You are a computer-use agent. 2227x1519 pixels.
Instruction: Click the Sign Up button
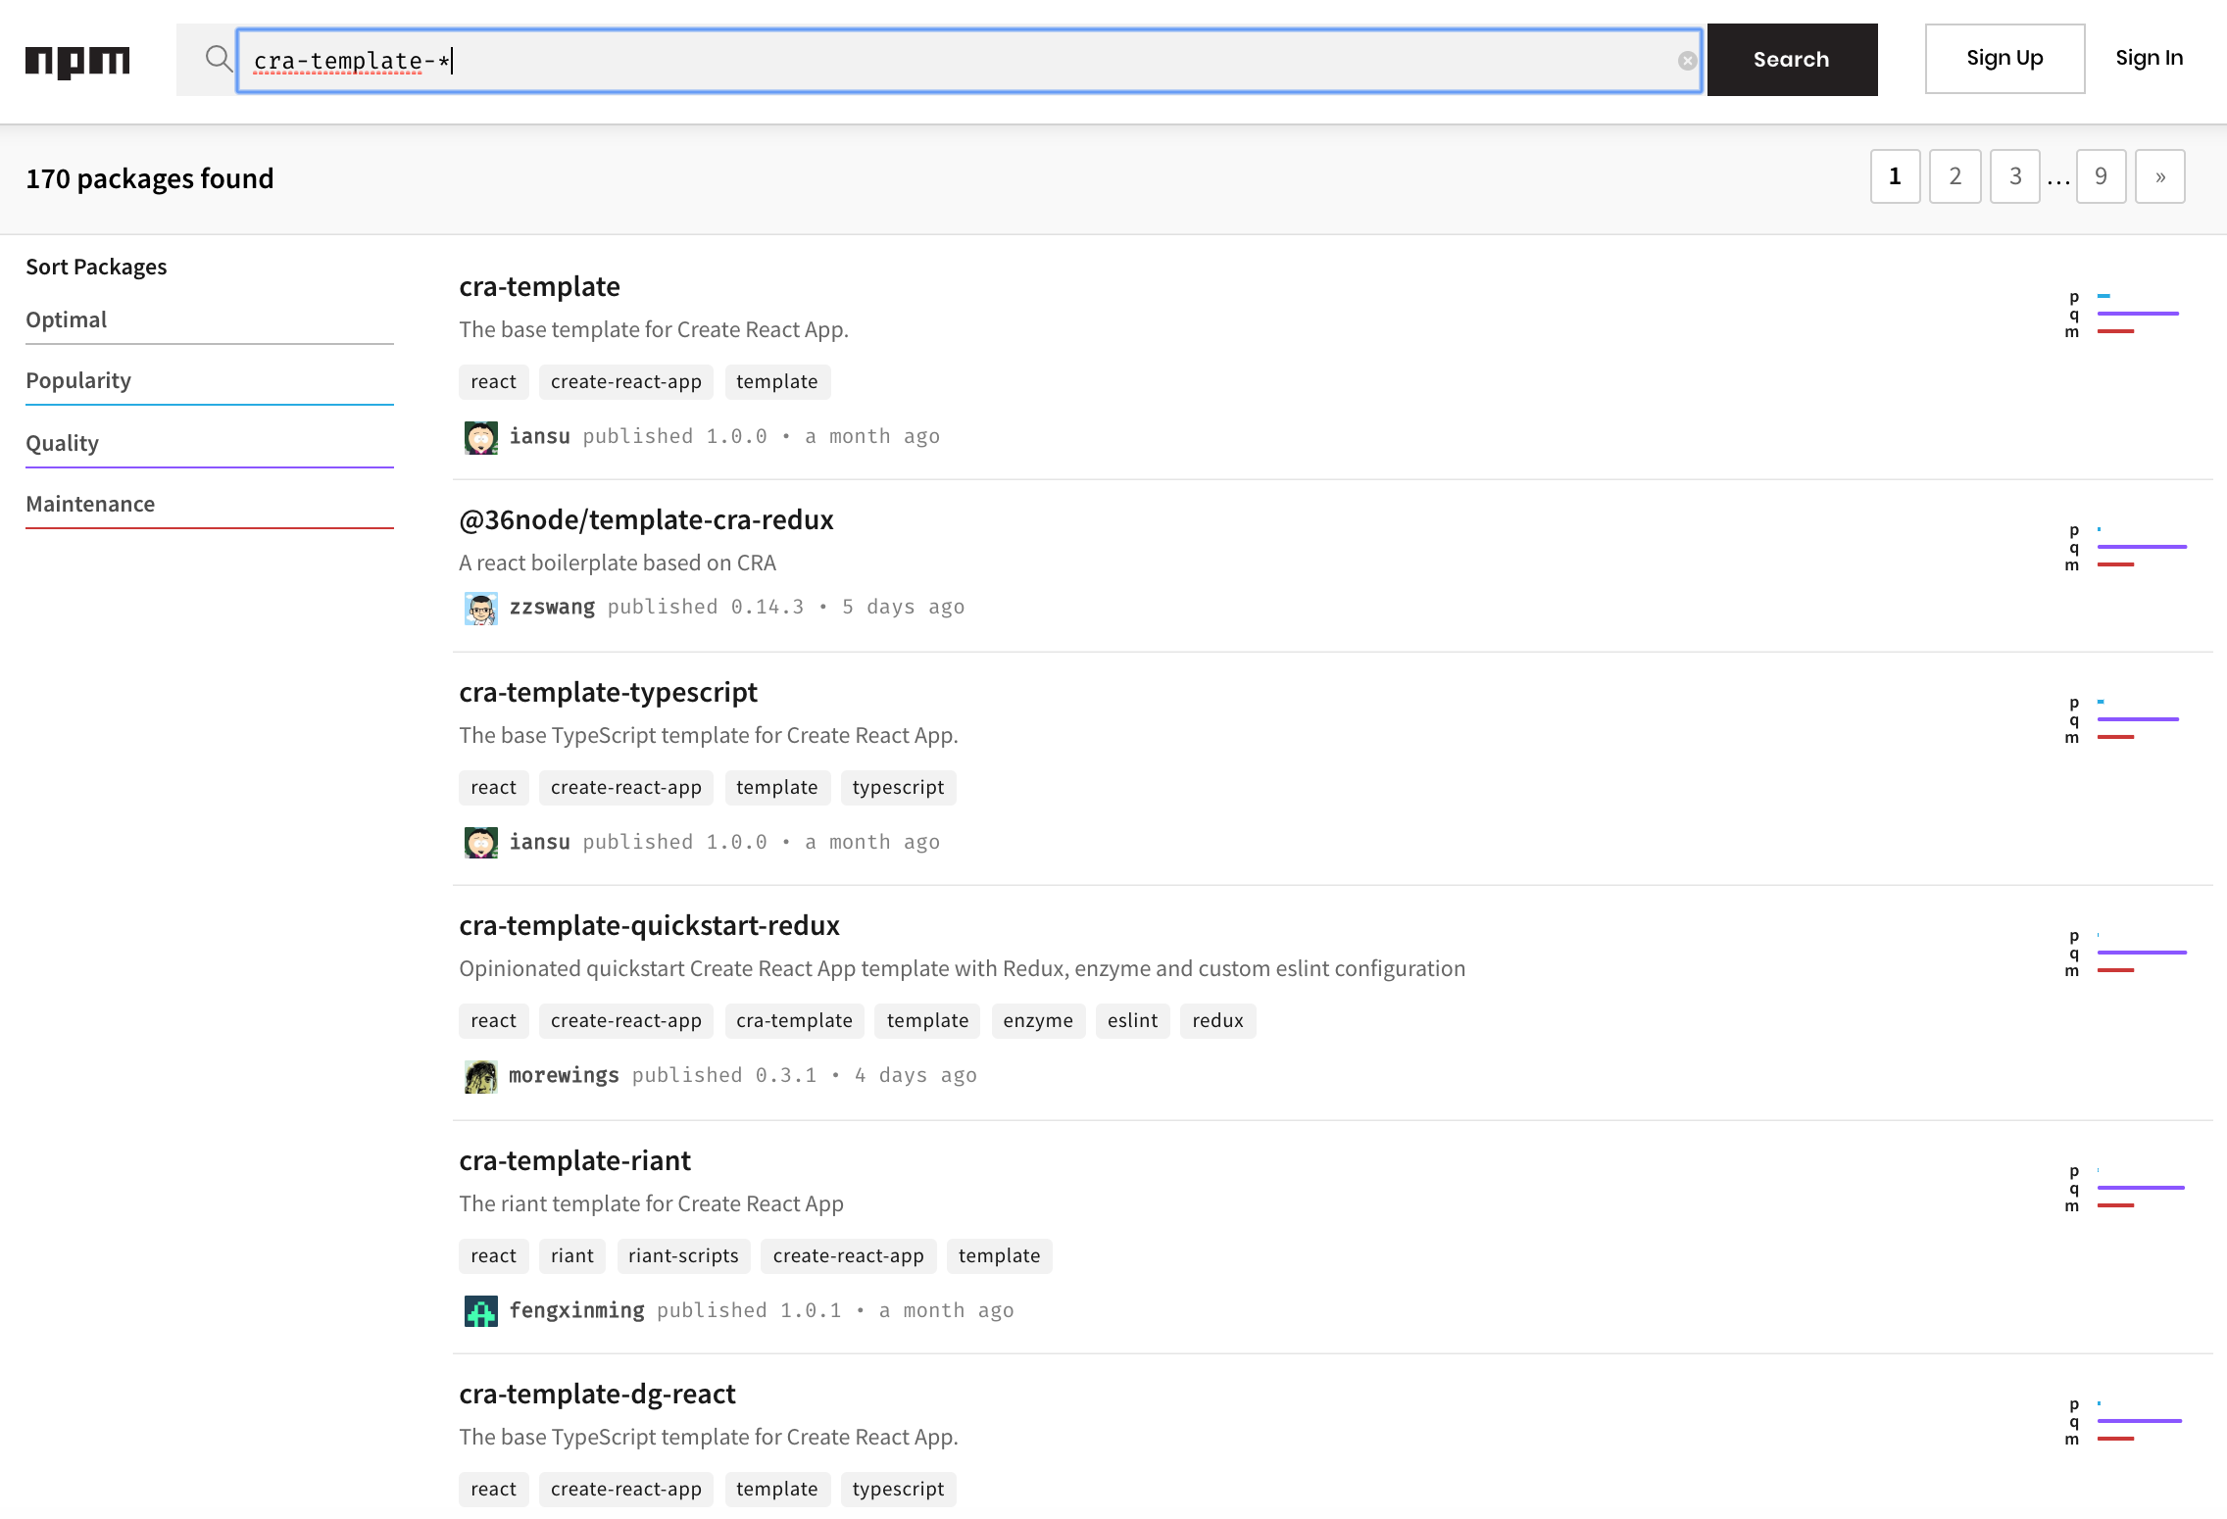(x=2004, y=59)
